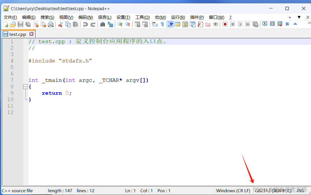Click the Copy toolbar icon

point(68,24)
